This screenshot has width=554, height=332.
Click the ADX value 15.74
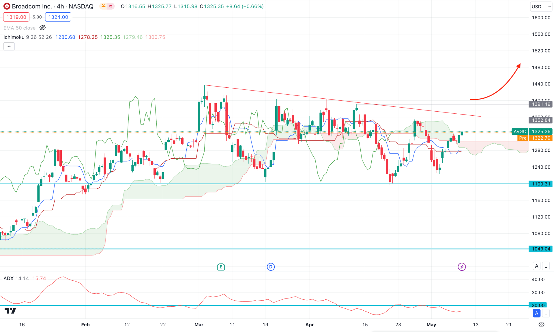tap(39, 278)
